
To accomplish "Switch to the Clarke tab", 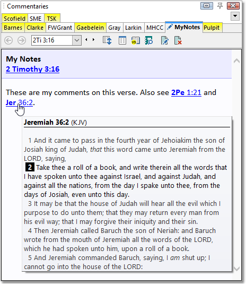I will [35, 28].
